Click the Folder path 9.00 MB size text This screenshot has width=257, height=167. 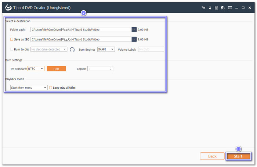[143, 30]
